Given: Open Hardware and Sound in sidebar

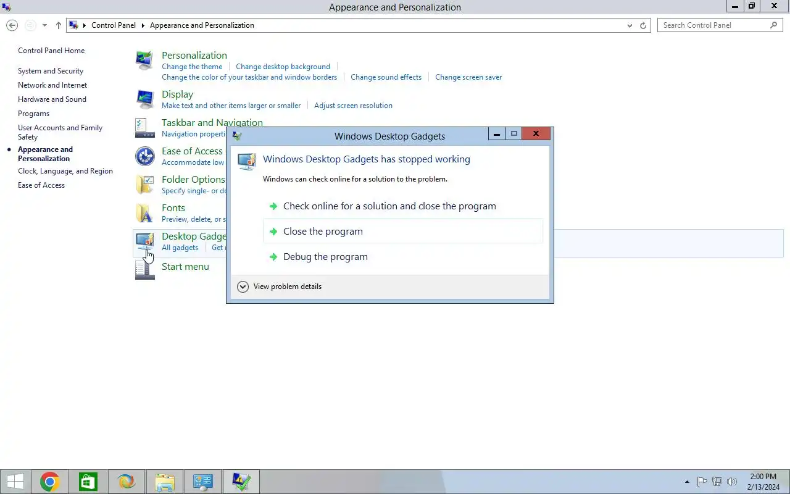Looking at the screenshot, I should 52,99.
